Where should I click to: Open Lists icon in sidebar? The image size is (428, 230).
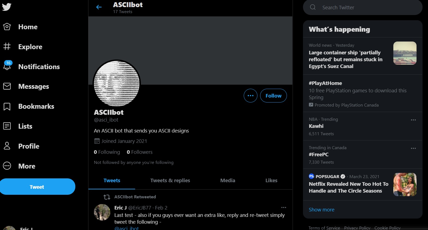pos(7,126)
